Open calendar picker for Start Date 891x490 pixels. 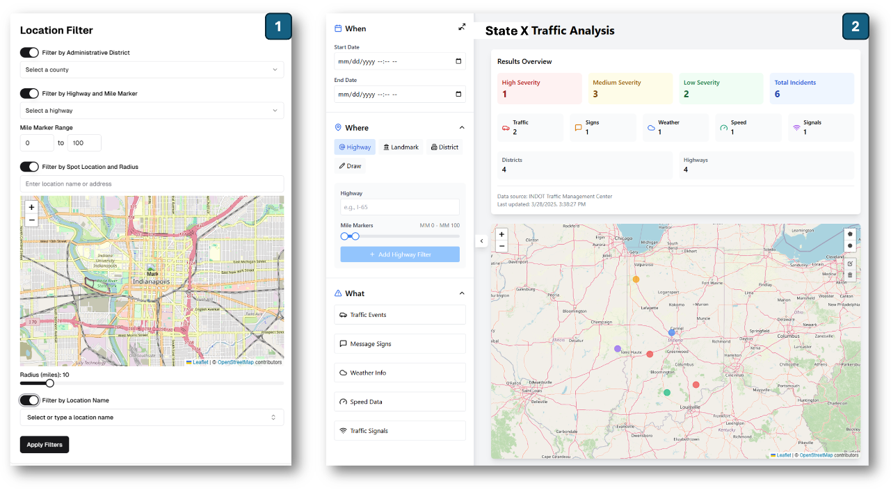click(x=458, y=61)
